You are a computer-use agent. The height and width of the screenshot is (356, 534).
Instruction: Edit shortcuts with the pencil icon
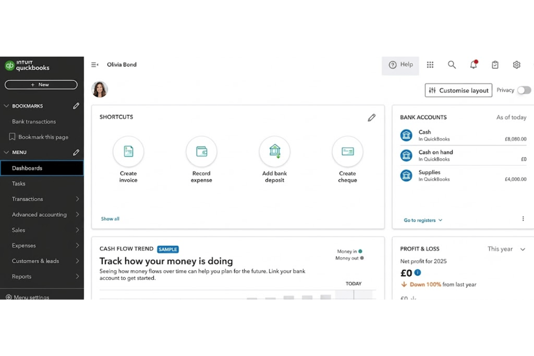[372, 118]
